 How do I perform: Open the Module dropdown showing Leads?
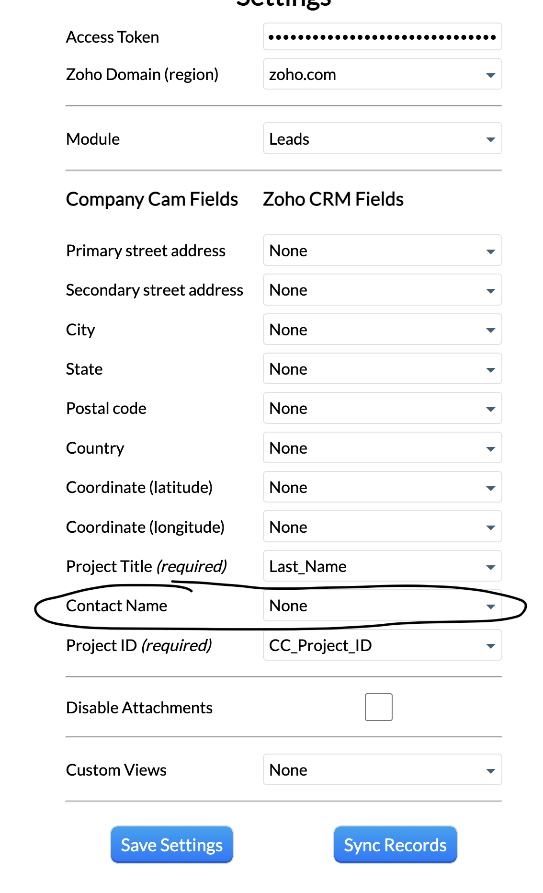382,139
